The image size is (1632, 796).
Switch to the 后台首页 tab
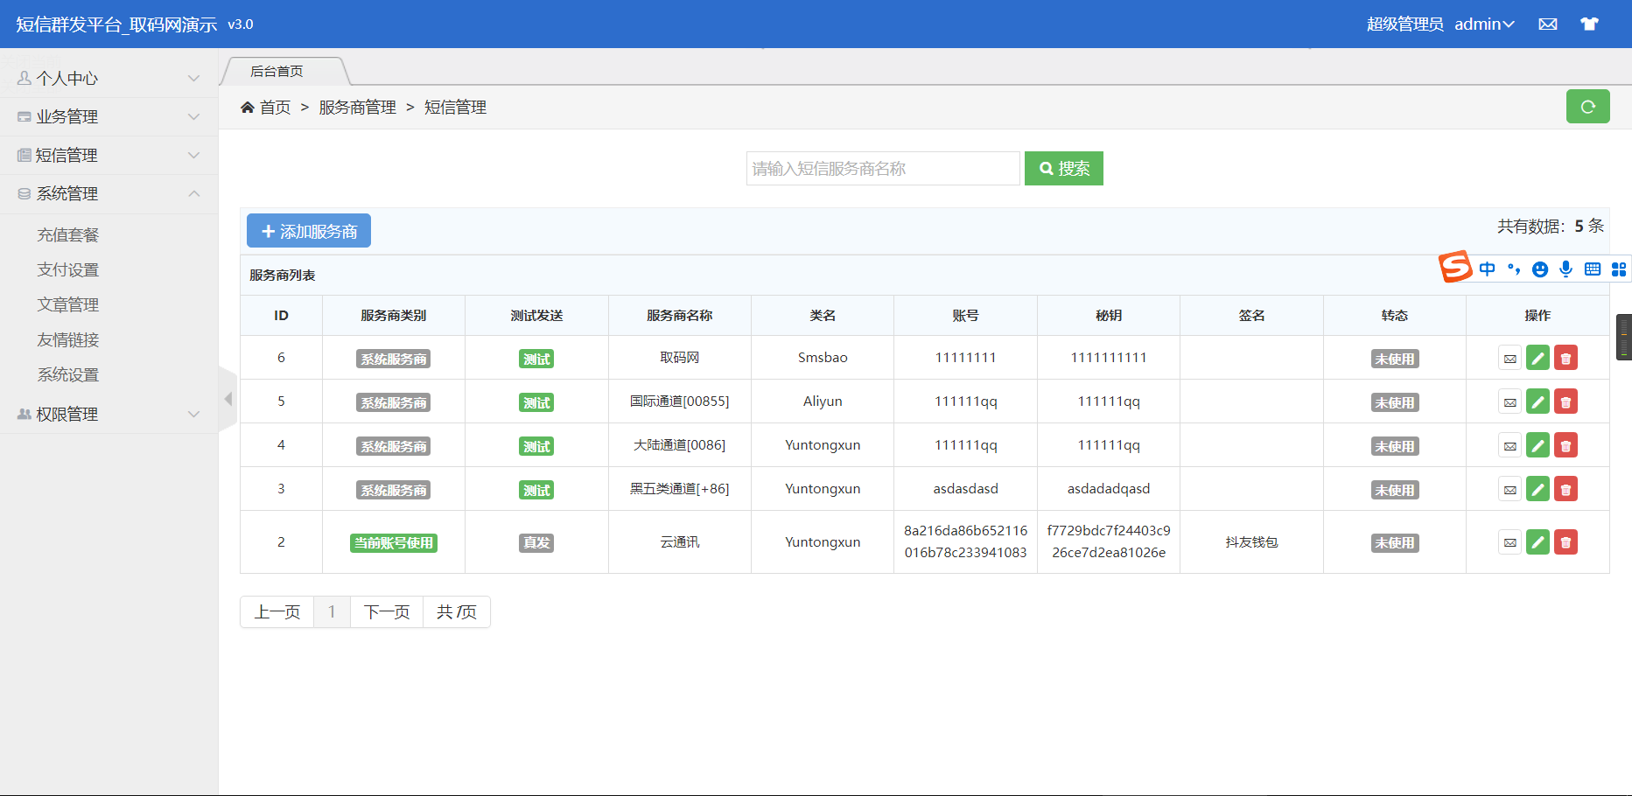(x=277, y=72)
